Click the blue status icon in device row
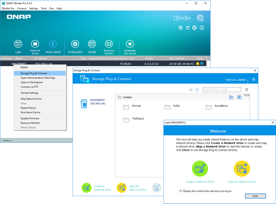 tap(202, 64)
